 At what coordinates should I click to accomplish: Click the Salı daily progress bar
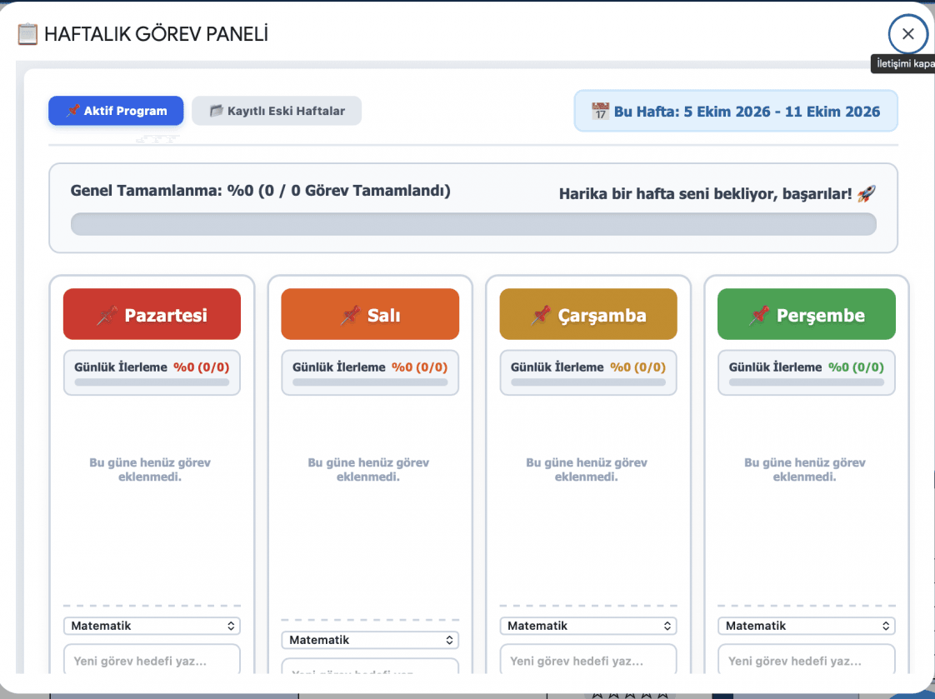click(x=370, y=382)
